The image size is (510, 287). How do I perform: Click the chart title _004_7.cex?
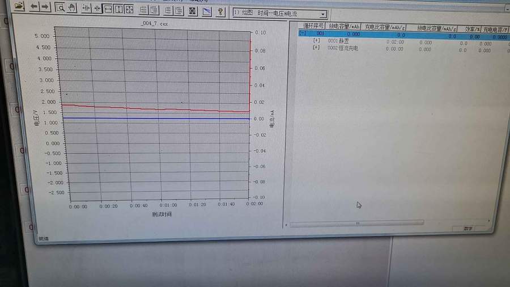click(155, 23)
